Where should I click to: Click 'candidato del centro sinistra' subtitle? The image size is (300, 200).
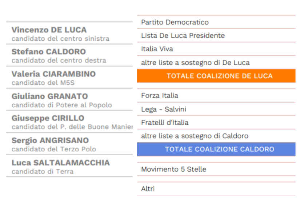(60, 39)
